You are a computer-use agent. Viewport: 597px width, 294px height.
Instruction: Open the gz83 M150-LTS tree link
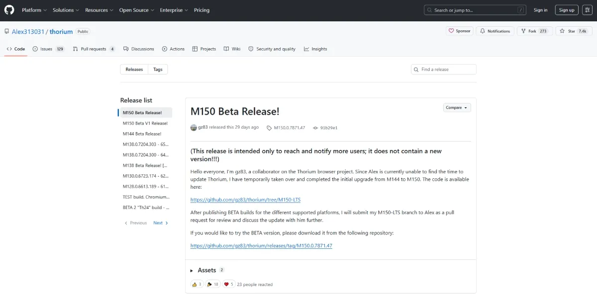[x=245, y=200]
